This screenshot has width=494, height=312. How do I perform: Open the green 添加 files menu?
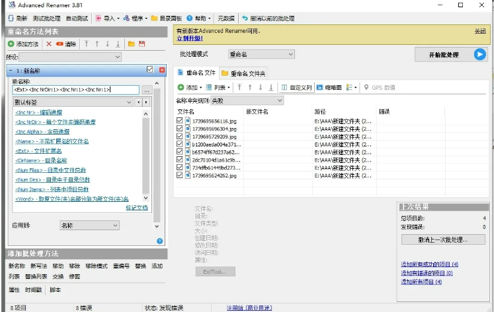click(x=189, y=87)
